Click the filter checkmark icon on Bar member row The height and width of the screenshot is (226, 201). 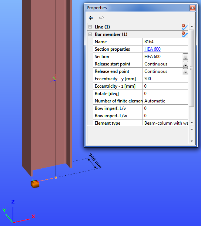point(185,34)
